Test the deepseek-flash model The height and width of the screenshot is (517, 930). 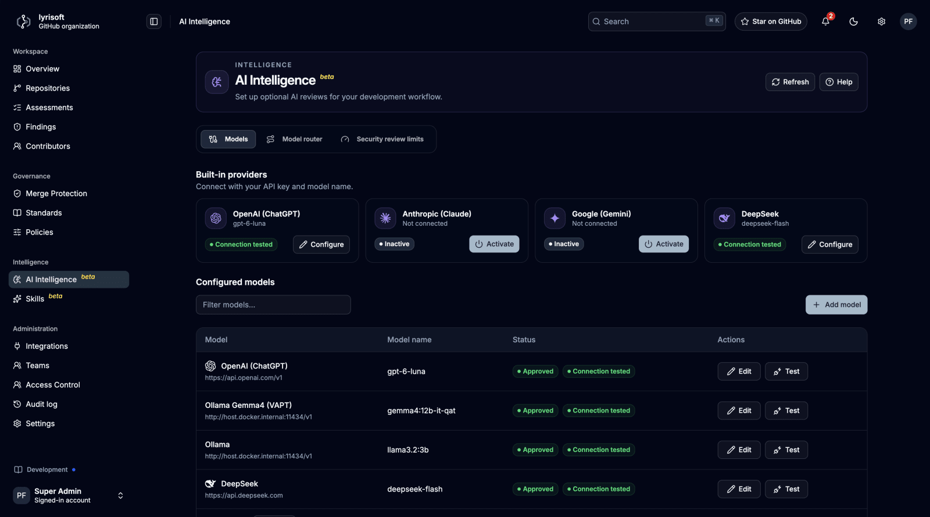tap(786, 489)
